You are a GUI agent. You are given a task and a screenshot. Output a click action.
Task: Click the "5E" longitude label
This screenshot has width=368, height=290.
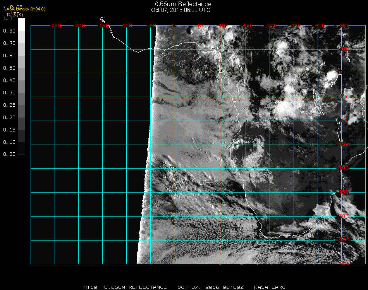201,26
